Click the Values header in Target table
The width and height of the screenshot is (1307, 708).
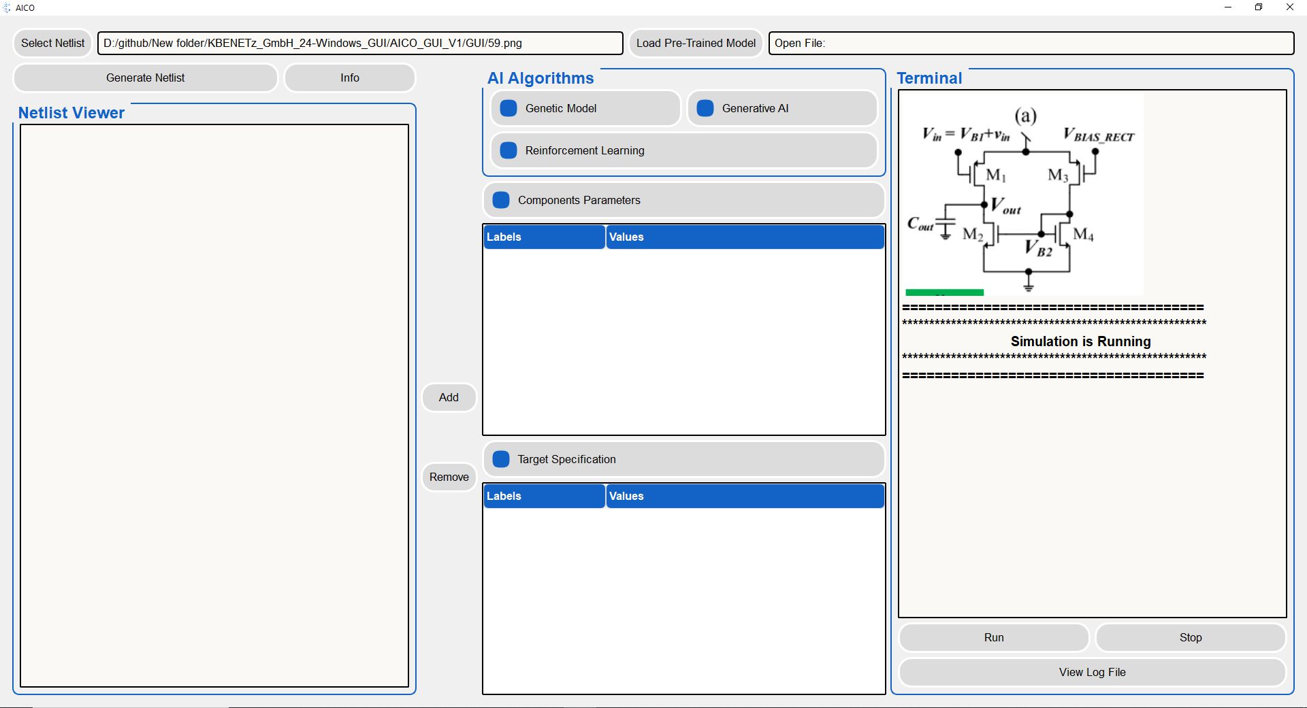[745, 496]
